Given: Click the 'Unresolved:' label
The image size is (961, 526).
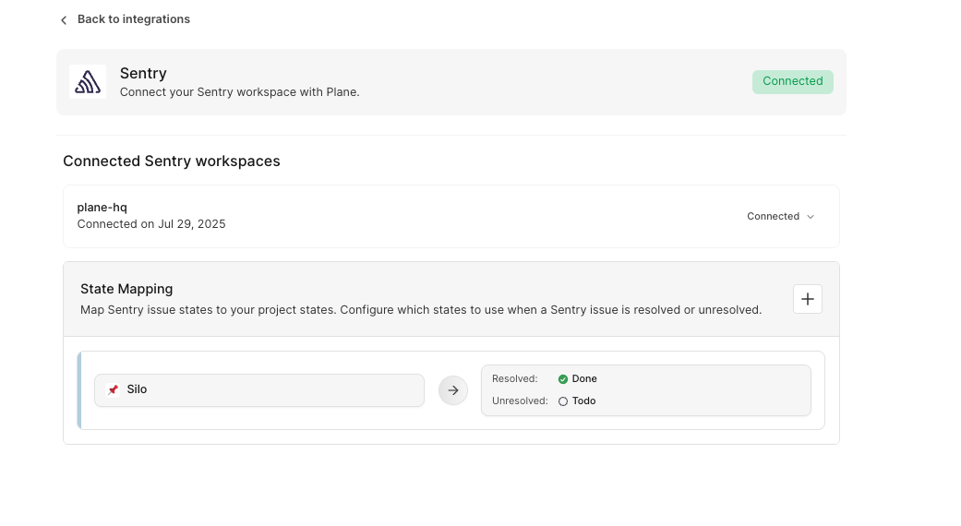Looking at the screenshot, I should [x=520, y=400].
